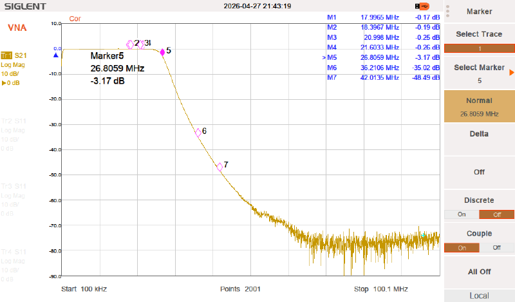This screenshot has width=515, height=302.
Task: Set Discrete to Off
Action: pos(496,214)
